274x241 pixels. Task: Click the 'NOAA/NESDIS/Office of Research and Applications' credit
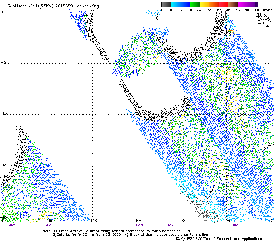(x=218, y=238)
